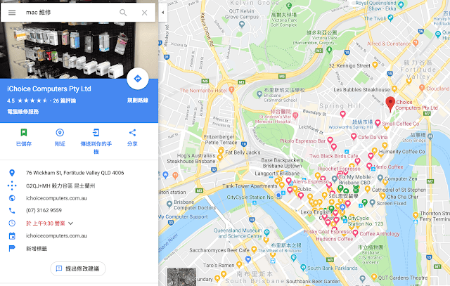Click the Small Coffee Co map marker
Viewport: 450px width, 286px height.
[378, 123]
